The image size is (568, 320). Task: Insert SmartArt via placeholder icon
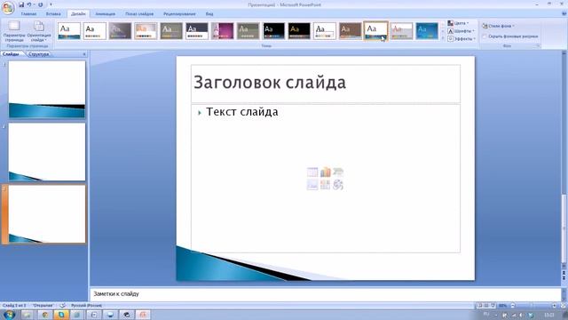[x=338, y=172]
